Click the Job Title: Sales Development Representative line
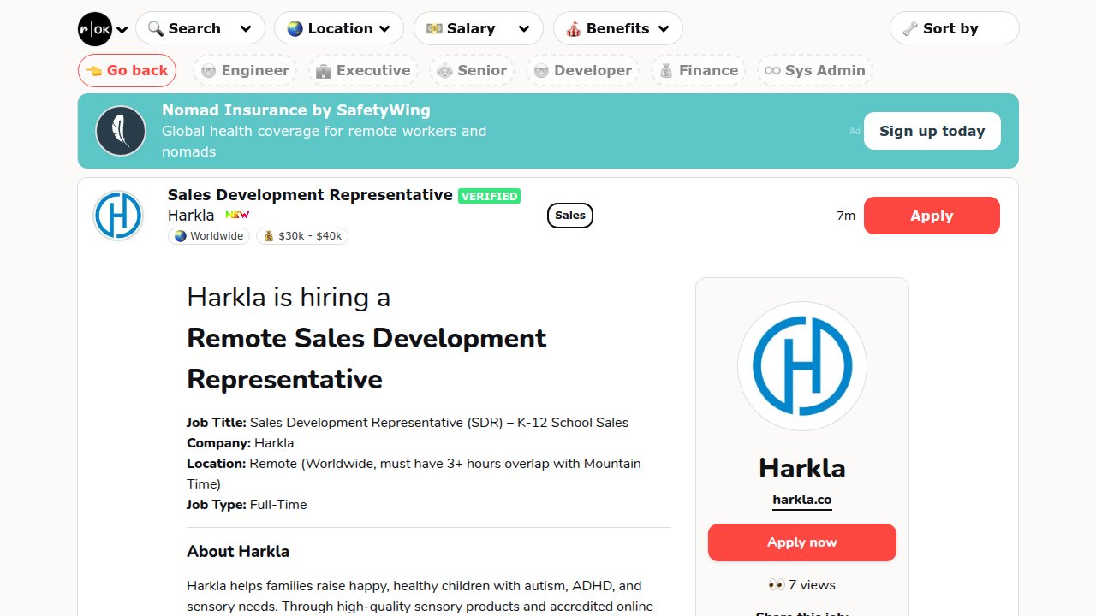The image size is (1096, 616). coord(408,423)
